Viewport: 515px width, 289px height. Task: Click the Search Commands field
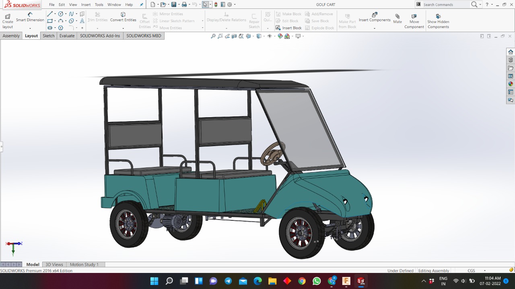point(445,4)
